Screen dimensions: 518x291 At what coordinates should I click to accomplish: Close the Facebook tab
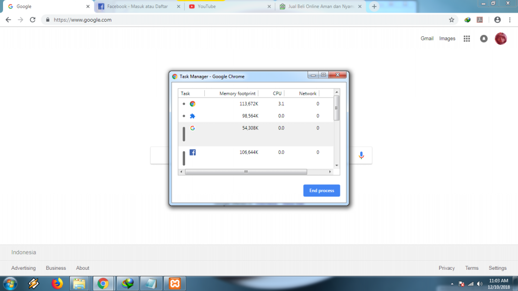(179, 6)
